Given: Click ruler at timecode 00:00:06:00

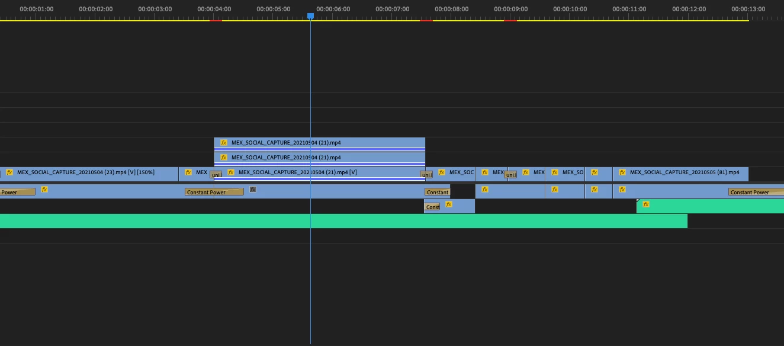Looking at the screenshot, I should pos(333,9).
